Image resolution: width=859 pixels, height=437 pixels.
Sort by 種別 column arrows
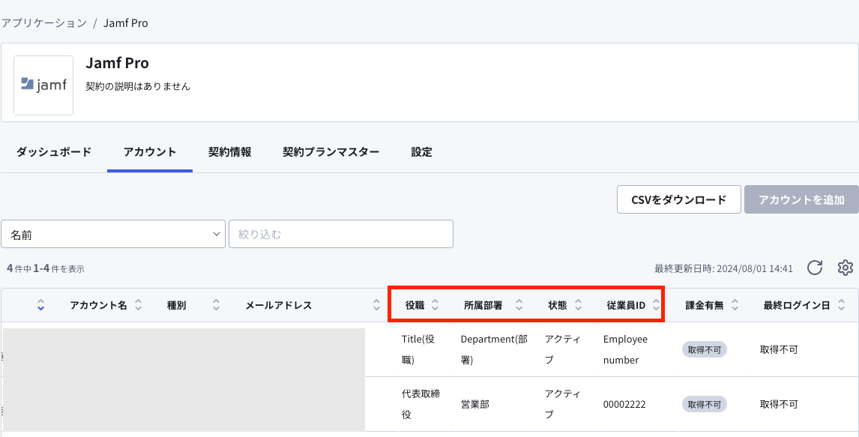(217, 305)
